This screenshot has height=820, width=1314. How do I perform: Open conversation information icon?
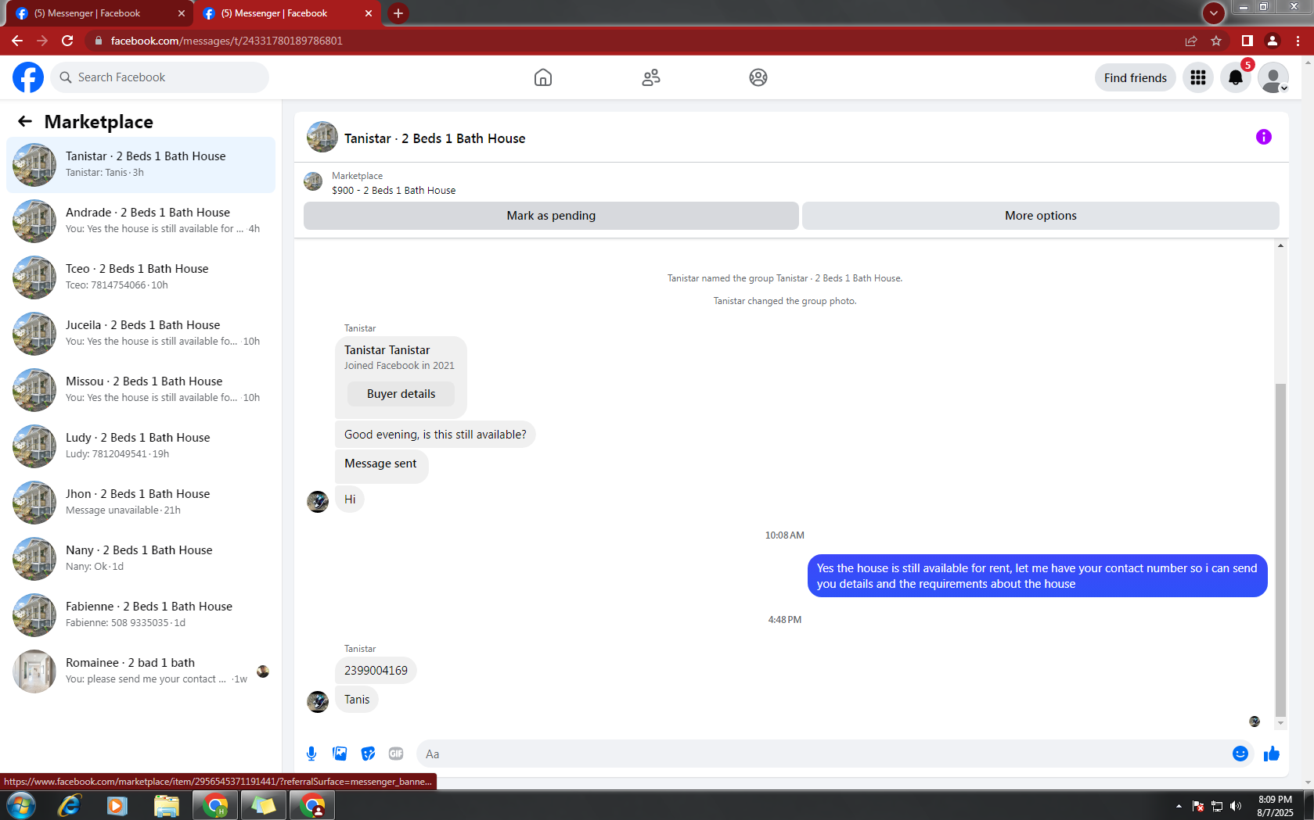click(1264, 137)
